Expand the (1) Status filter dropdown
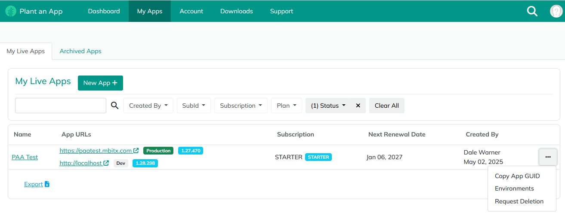The width and height of the screenshot is (565, 218). (x=328, y=106)
